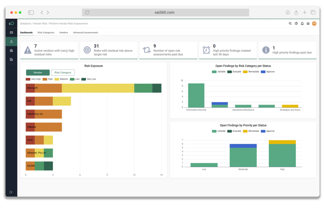Click the Vendor Risk breadcrumb link

point(40,24)
